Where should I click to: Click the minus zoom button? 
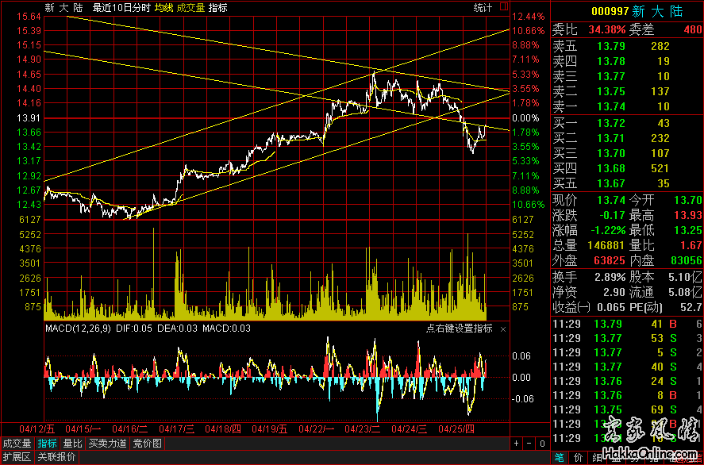(x=529, y=444)
